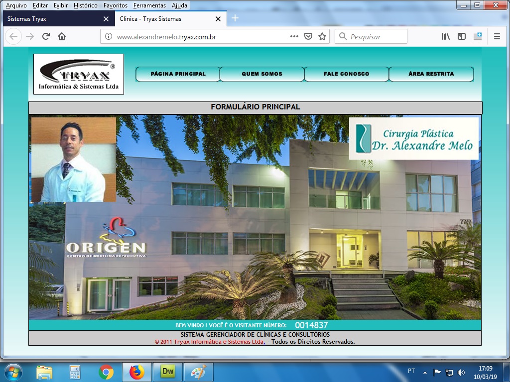510x382 pixels.
Task: Select the Clinica - Tryax Sistemas tab
Action: [x=170, y=19]
